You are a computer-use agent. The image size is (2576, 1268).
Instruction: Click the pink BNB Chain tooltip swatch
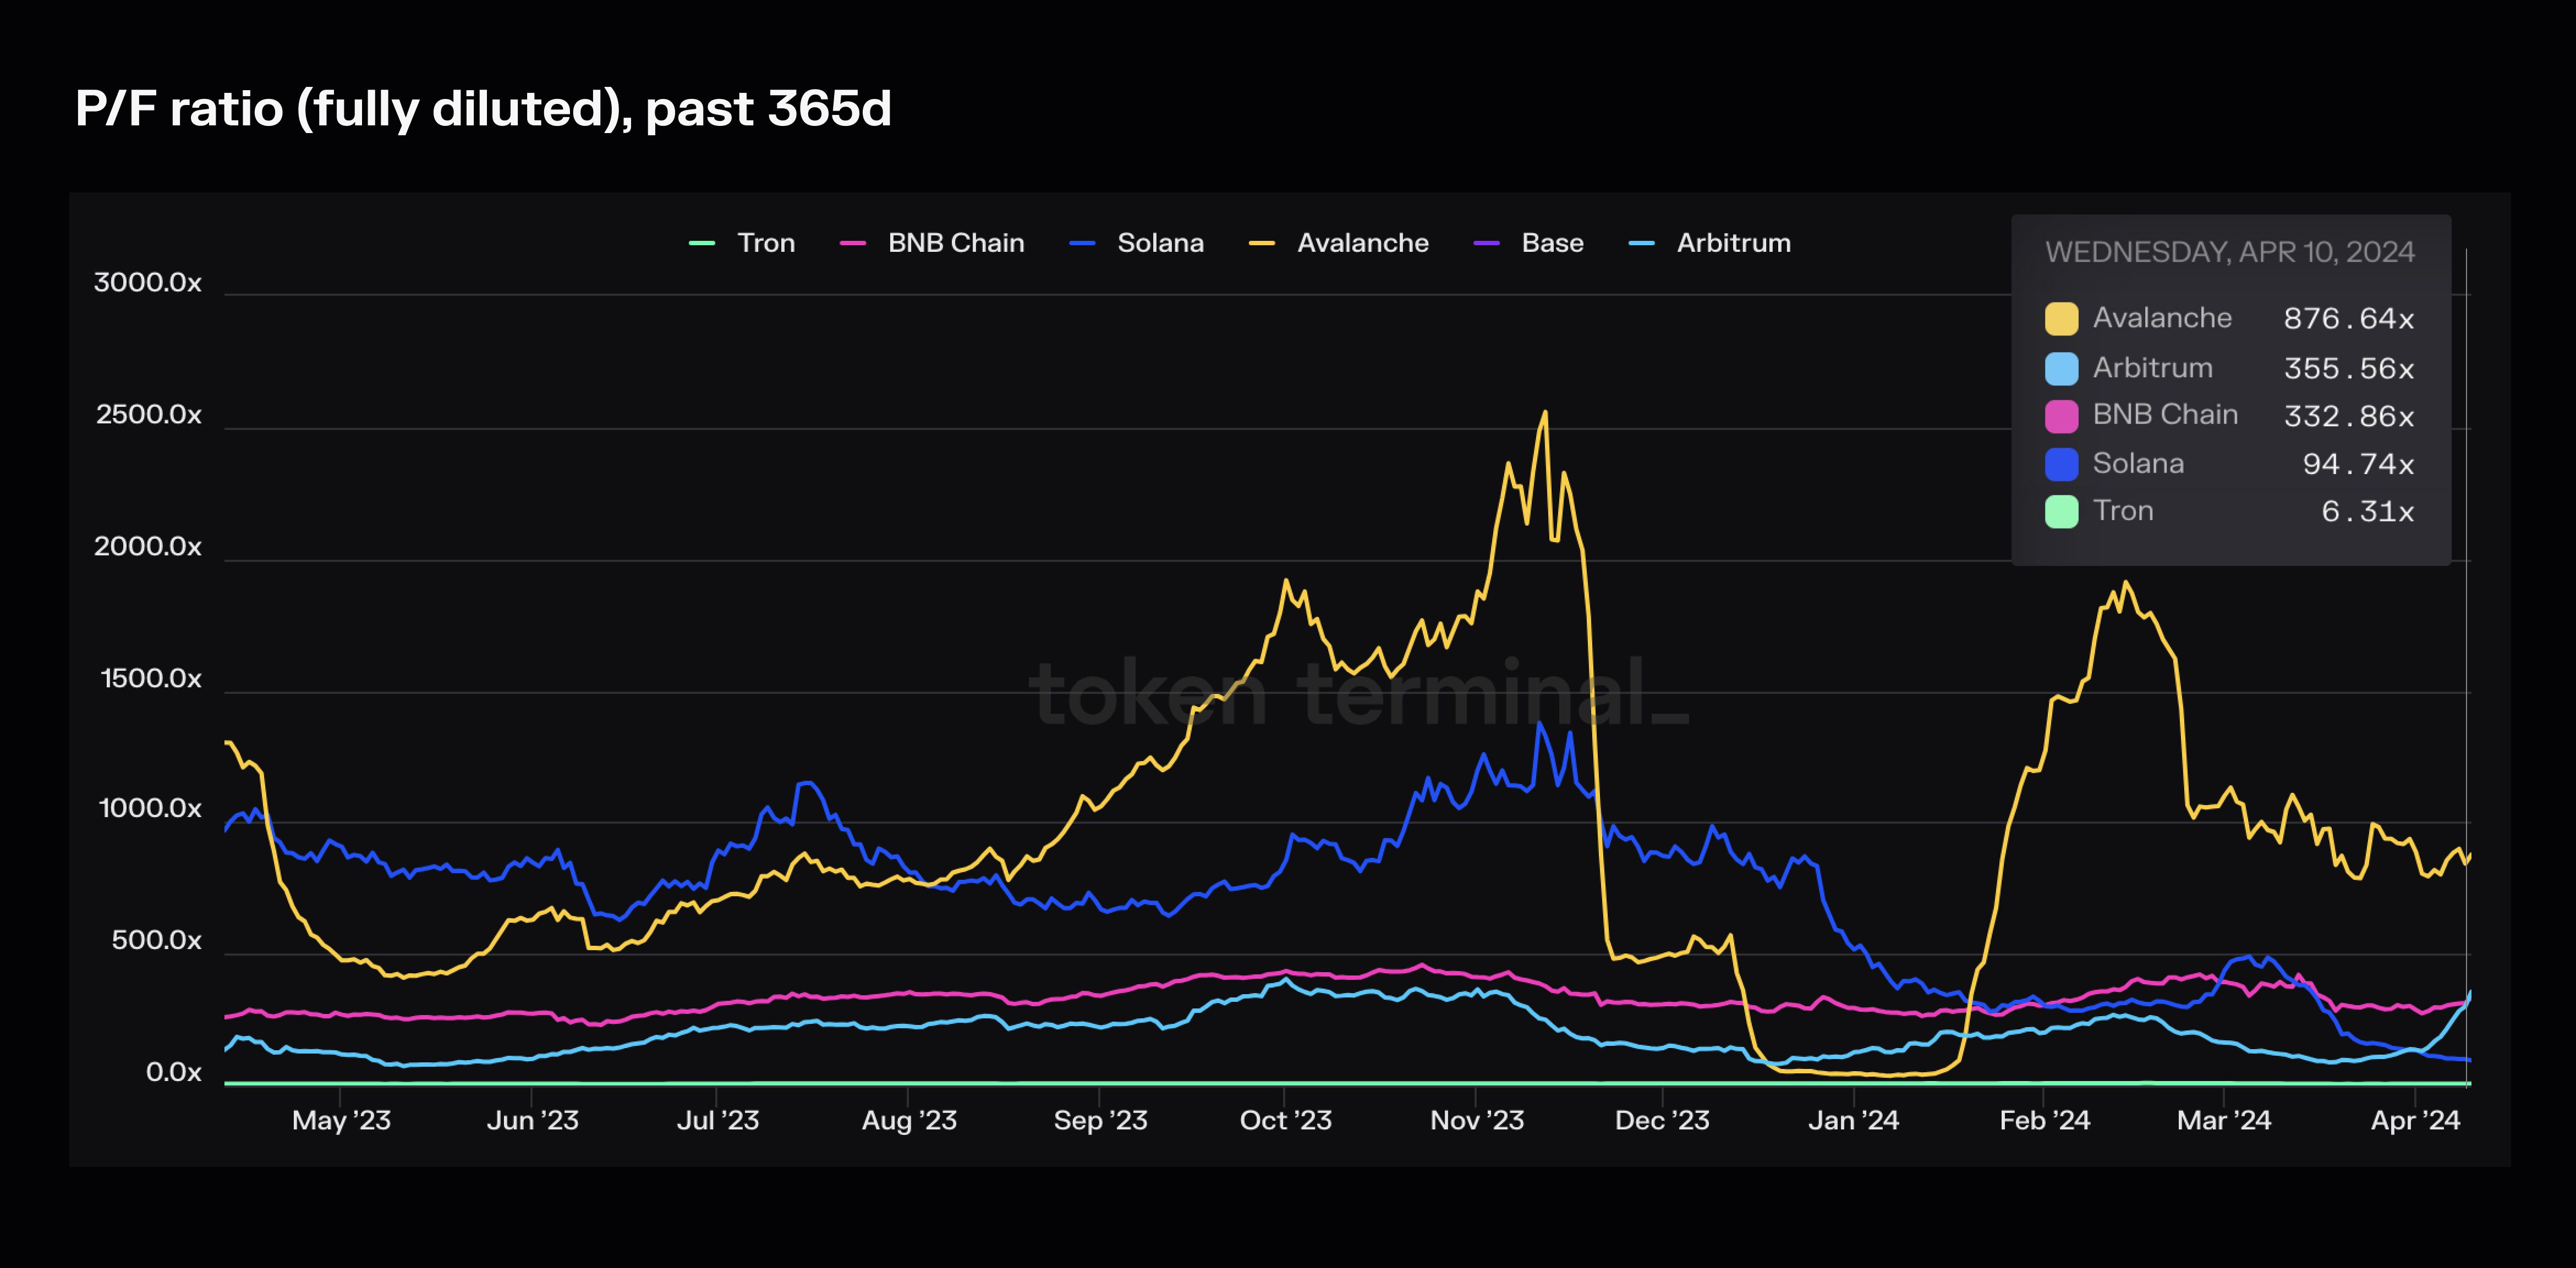click(2061, 416)
